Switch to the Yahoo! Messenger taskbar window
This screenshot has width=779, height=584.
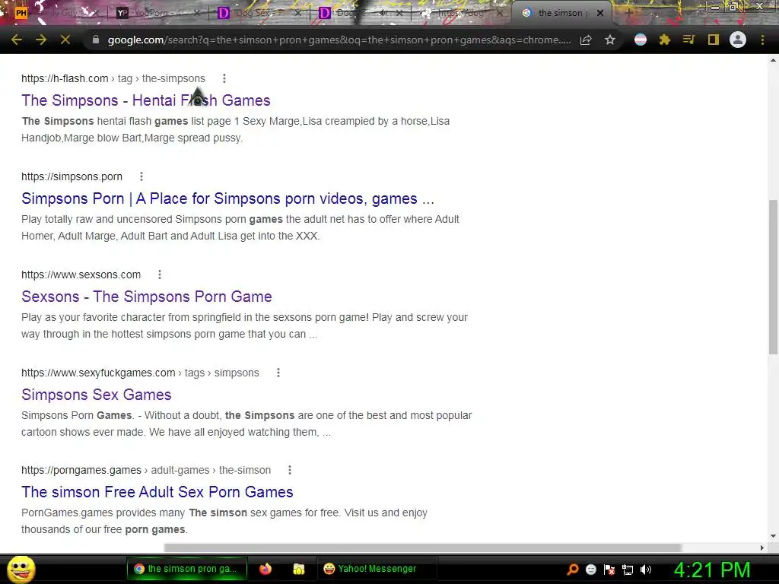tap(377, 569)
